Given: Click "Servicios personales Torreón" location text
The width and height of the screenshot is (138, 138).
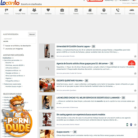Looking at the screenshot, I should coord(66,56).
